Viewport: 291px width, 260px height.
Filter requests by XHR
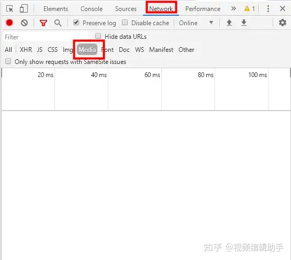click(x=26, y=50)
